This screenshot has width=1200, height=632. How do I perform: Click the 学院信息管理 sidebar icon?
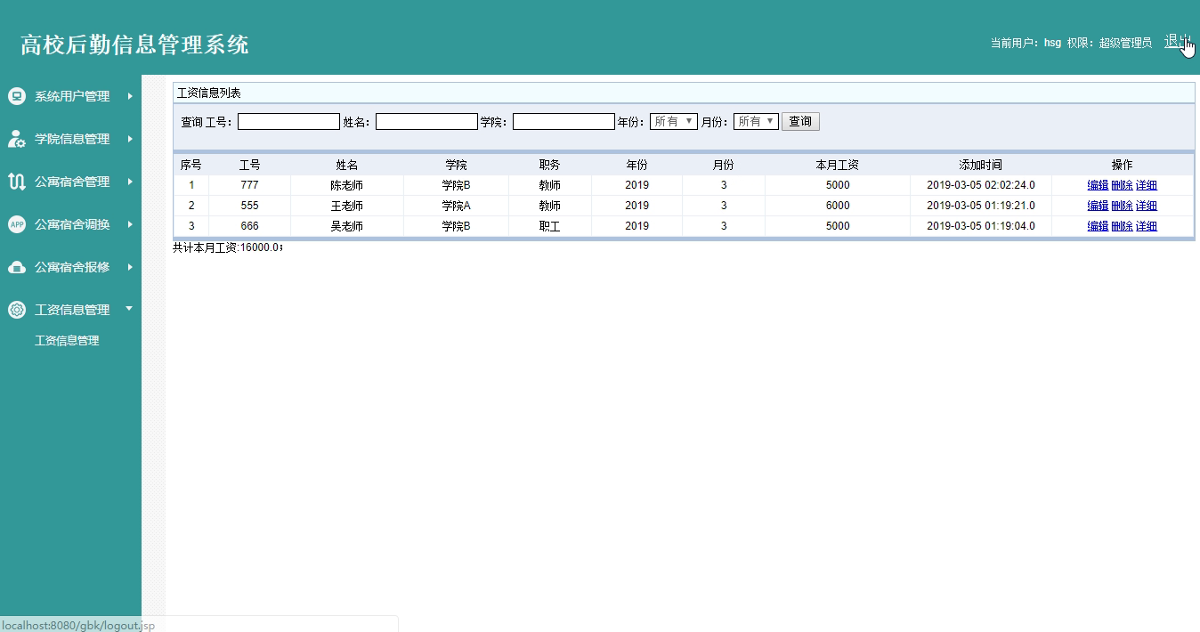16,139
